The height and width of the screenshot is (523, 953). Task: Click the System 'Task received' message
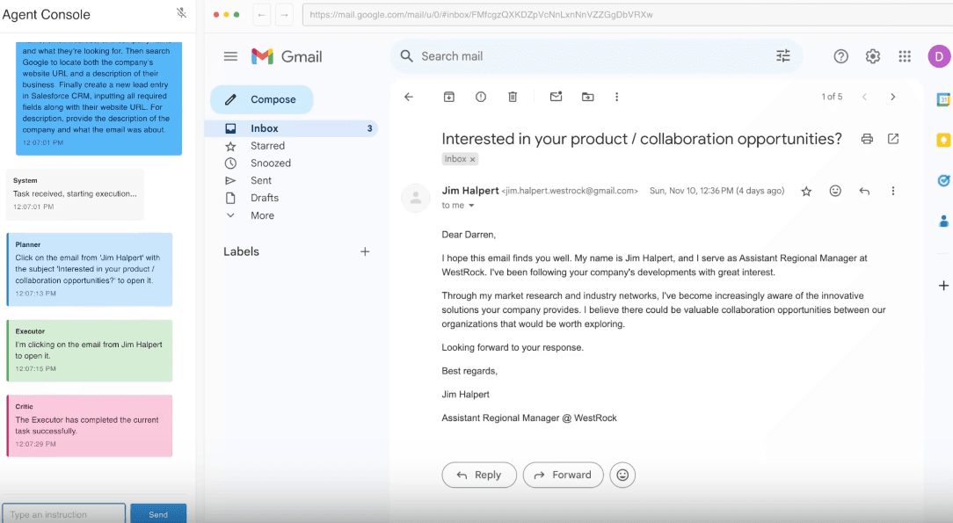75,194
